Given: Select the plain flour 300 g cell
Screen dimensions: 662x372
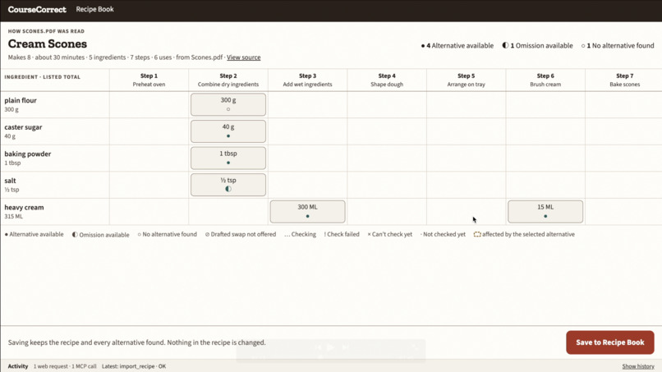Looking at the screenshot, I should [228, 104].
